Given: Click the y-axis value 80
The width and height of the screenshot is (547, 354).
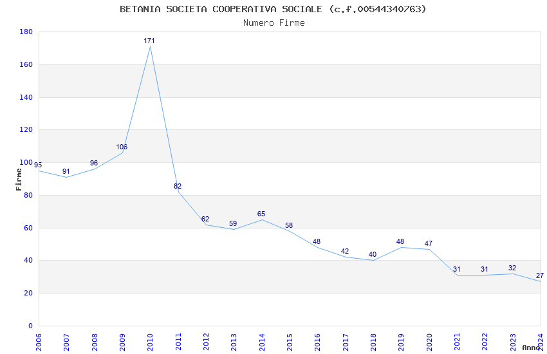Looking at the screenshot, I should click(x=28, y=195).
